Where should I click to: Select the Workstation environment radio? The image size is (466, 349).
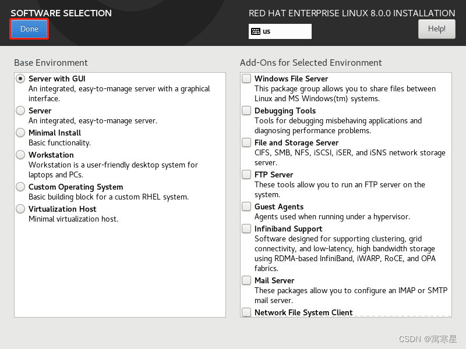(x=20, y=155)
